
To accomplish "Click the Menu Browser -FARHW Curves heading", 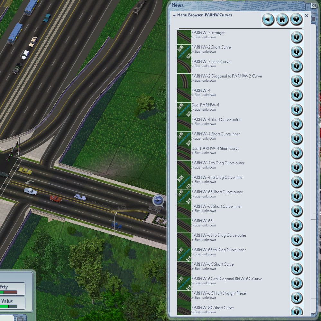I will tap(205, 15).
